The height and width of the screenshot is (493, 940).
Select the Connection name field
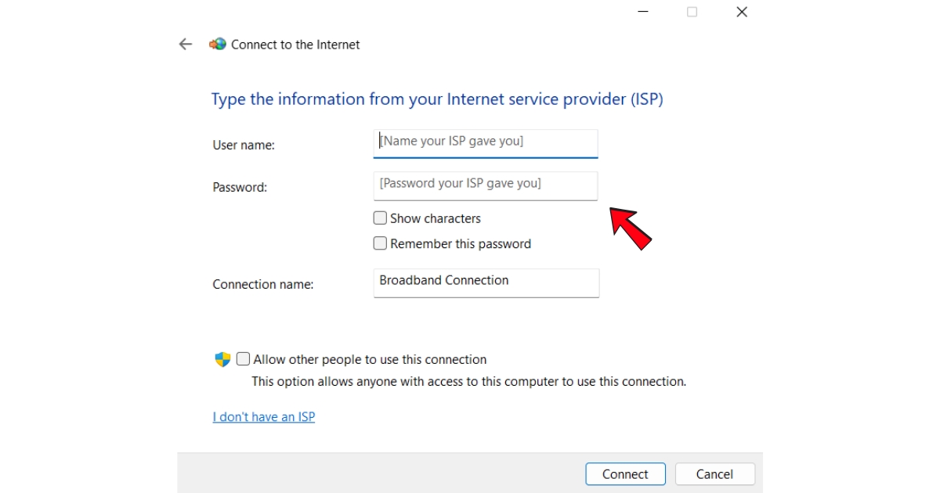point(486,282)
